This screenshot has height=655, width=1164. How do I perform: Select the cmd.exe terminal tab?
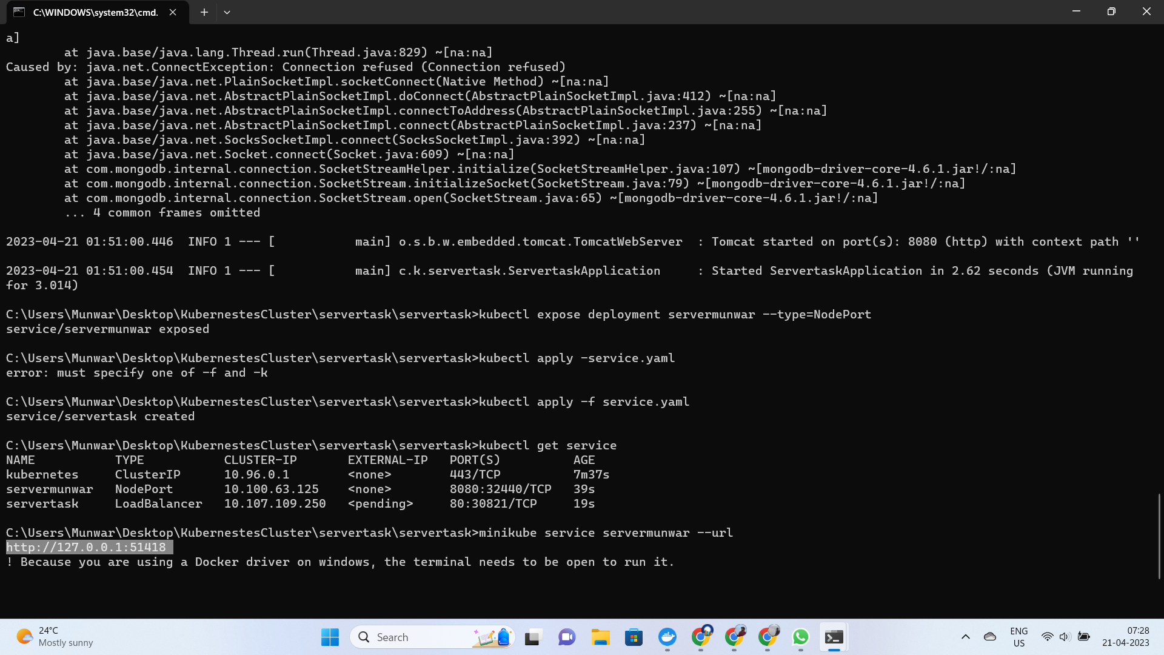pyautogui.click(x=91, y=12)
